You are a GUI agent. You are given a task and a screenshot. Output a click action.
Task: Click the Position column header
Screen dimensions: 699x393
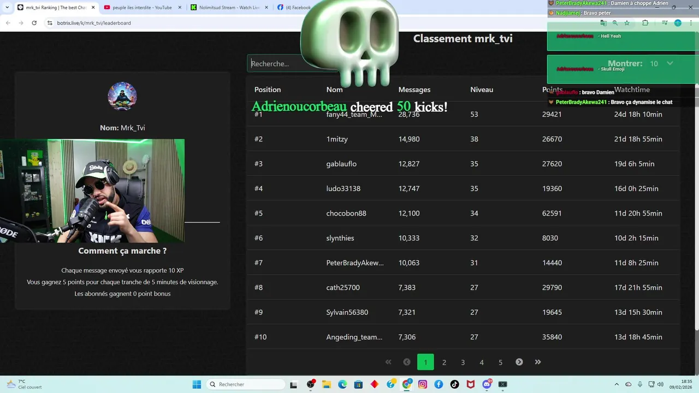coord(268,90)
